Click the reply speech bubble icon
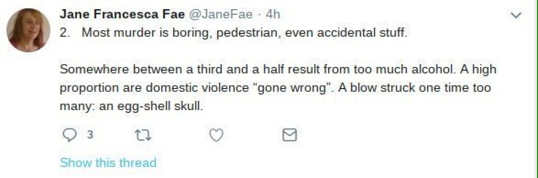This screenshot has height=178, width=538. click(70, 135)
